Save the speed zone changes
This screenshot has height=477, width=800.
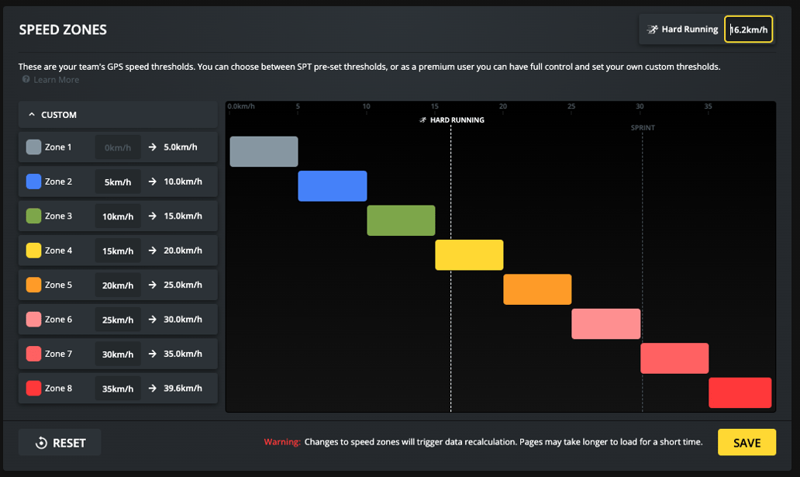coord(747,442)
